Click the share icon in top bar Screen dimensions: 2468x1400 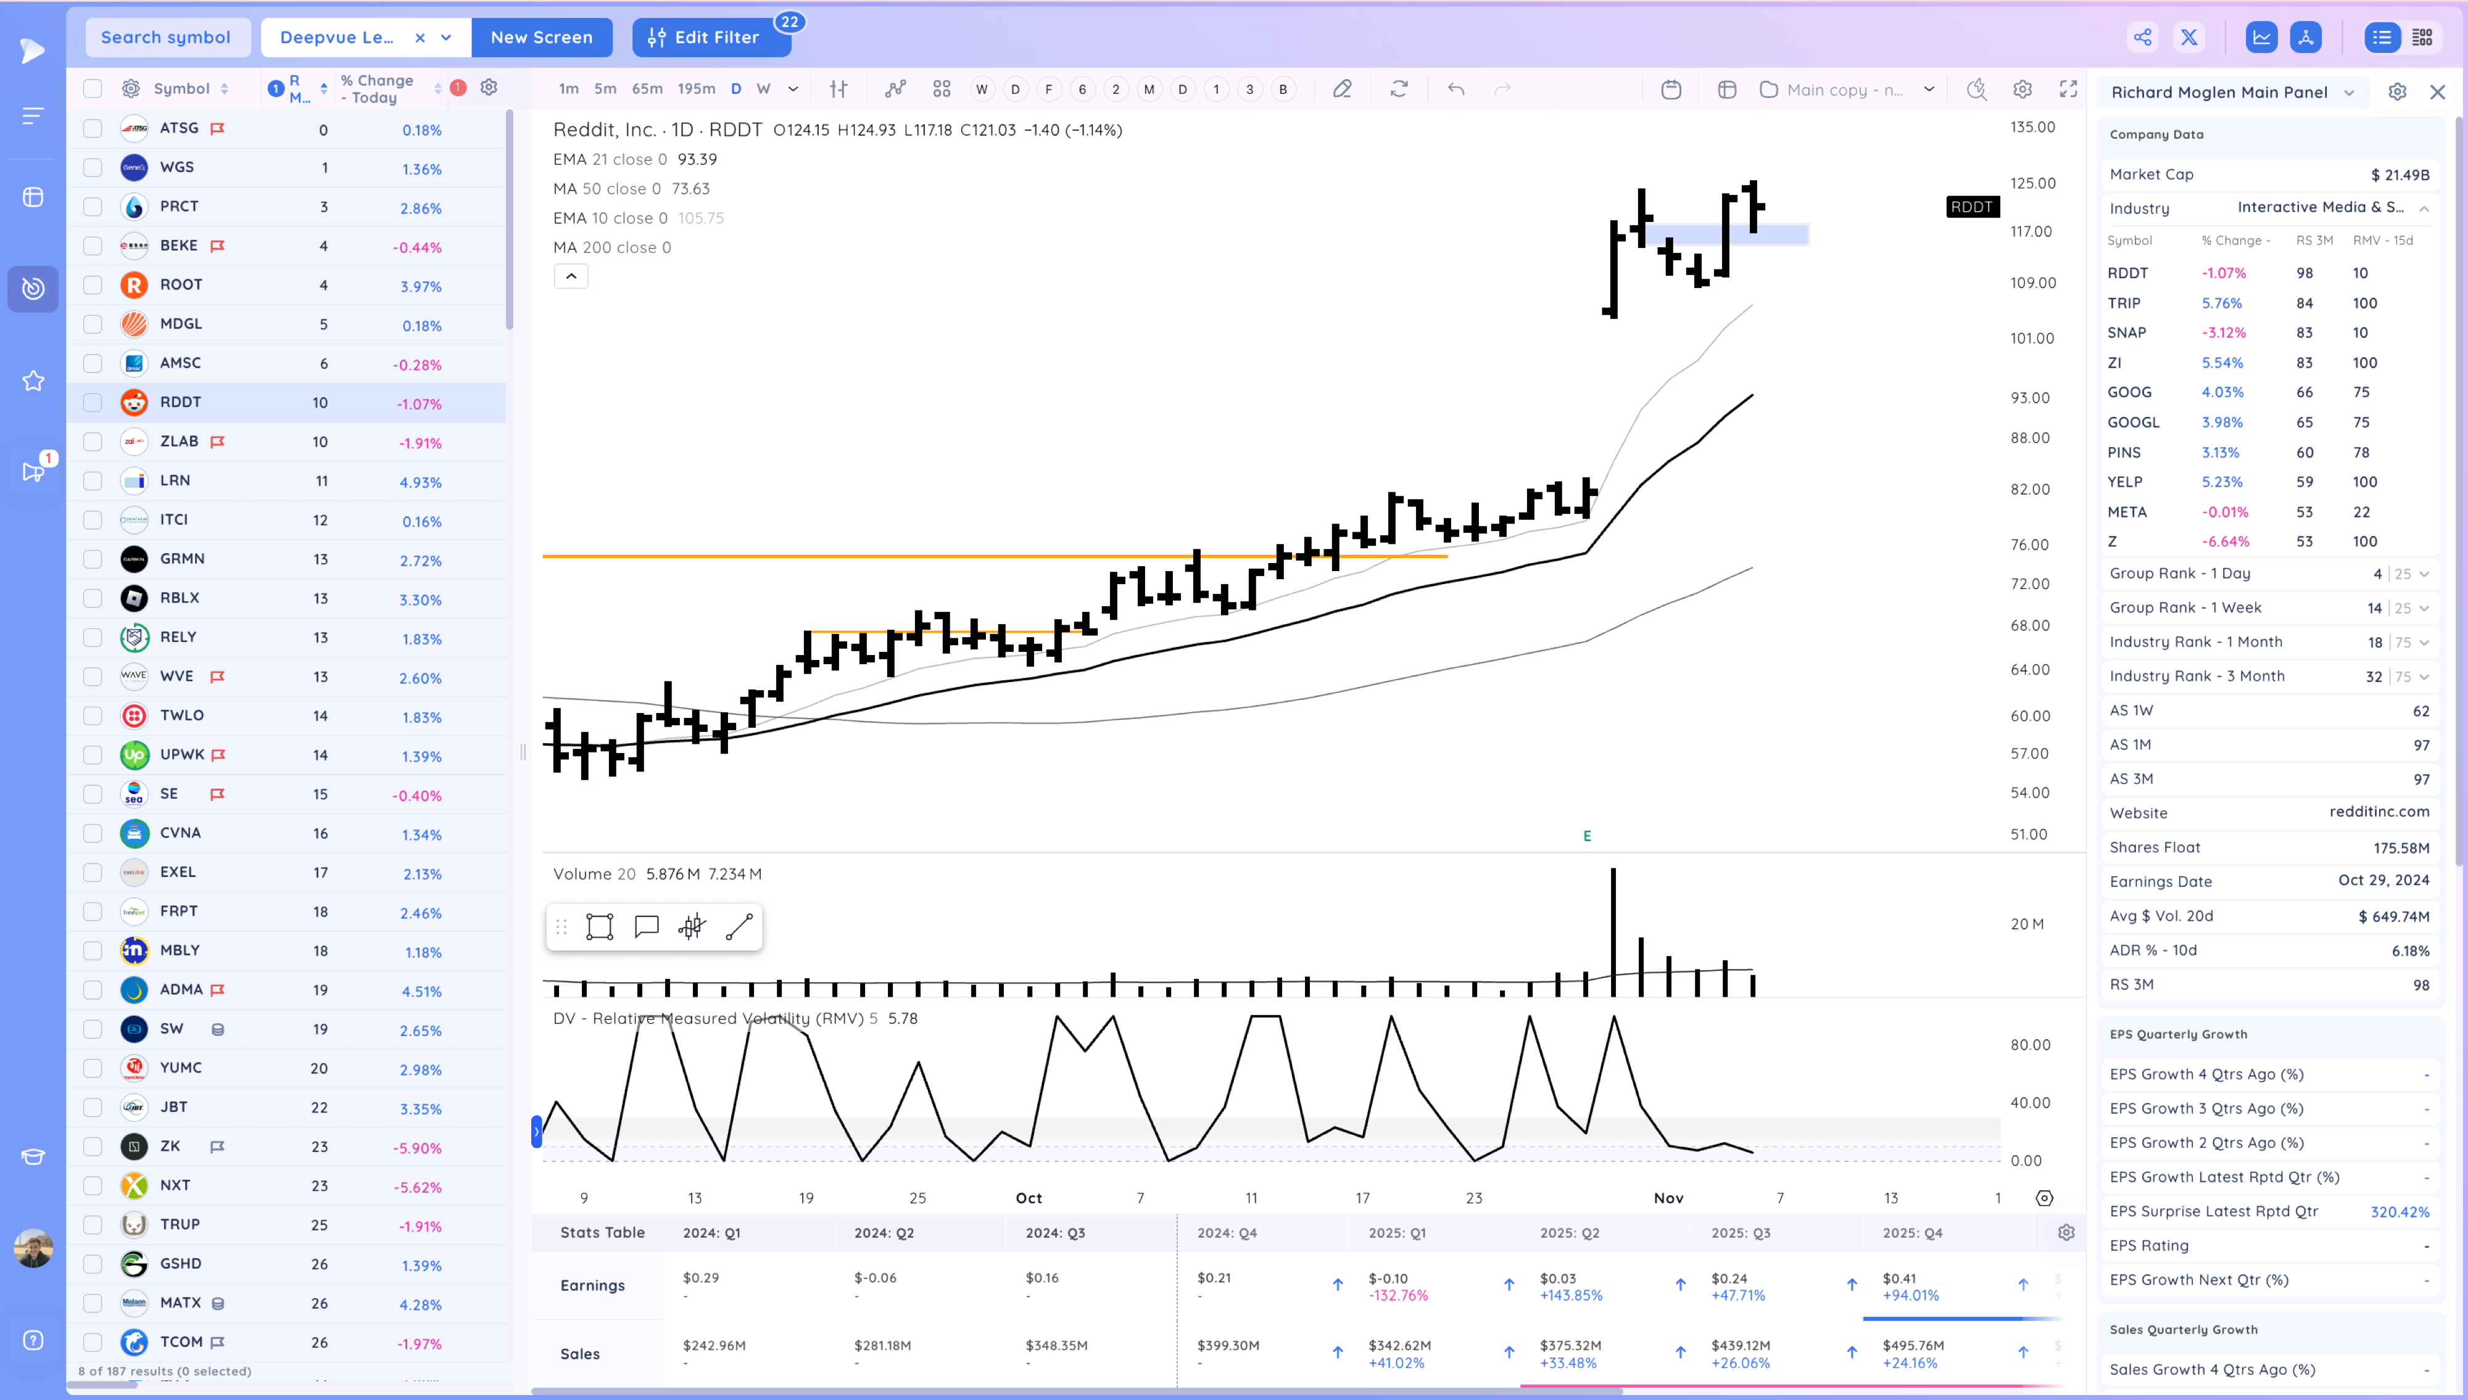(x=2143, y=38)
